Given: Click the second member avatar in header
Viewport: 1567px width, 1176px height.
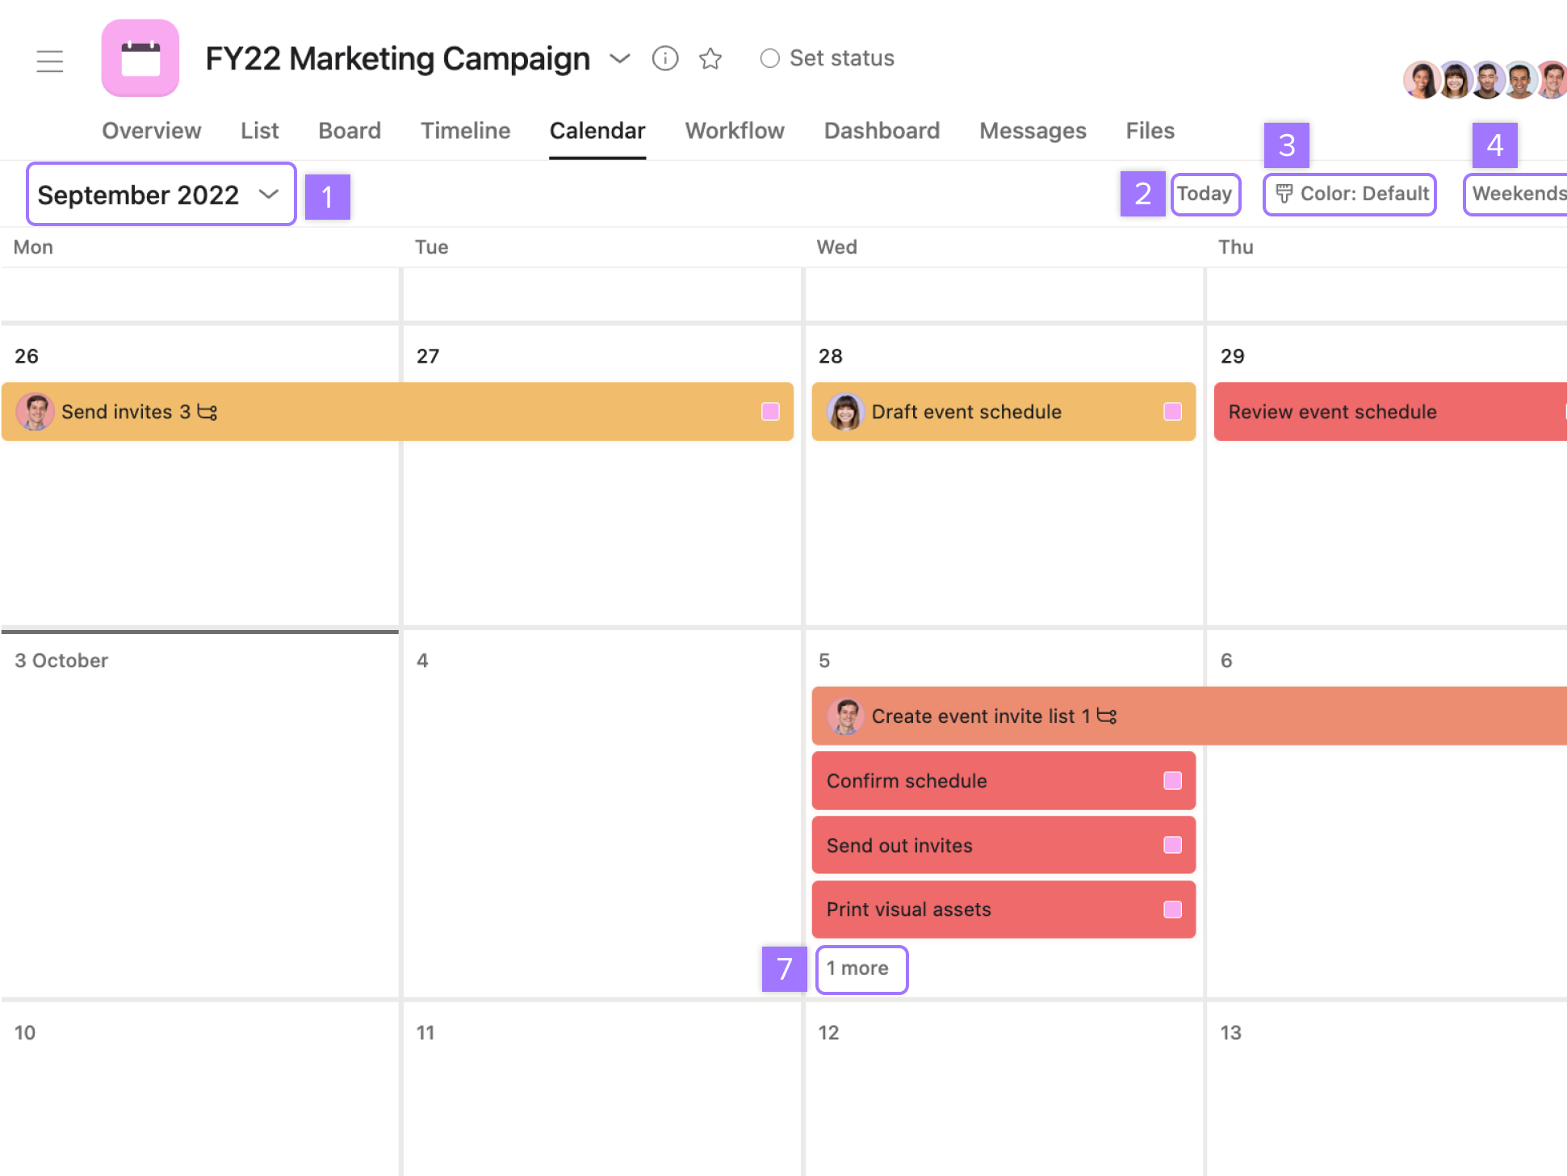Looking at the screenshot, I should pyautogui.click(x=1456, y=80).
